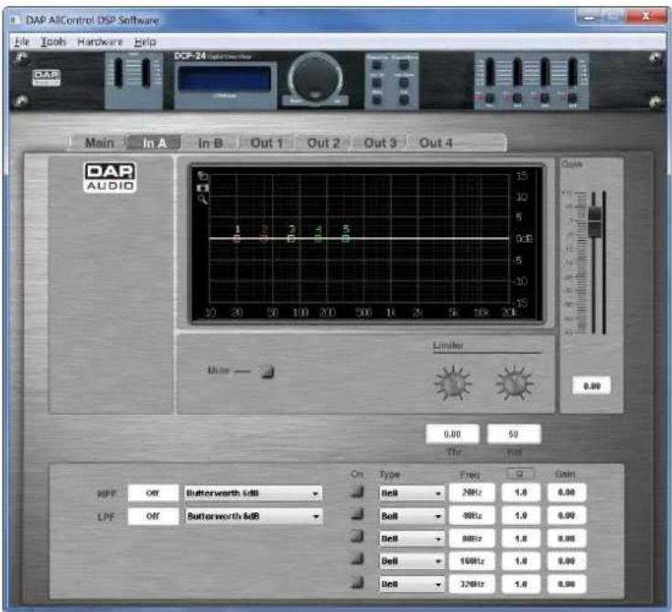672x612 pixels.
Task: Click the bottom-left button in the rack's six-button cluster
Action: point(376,100)
